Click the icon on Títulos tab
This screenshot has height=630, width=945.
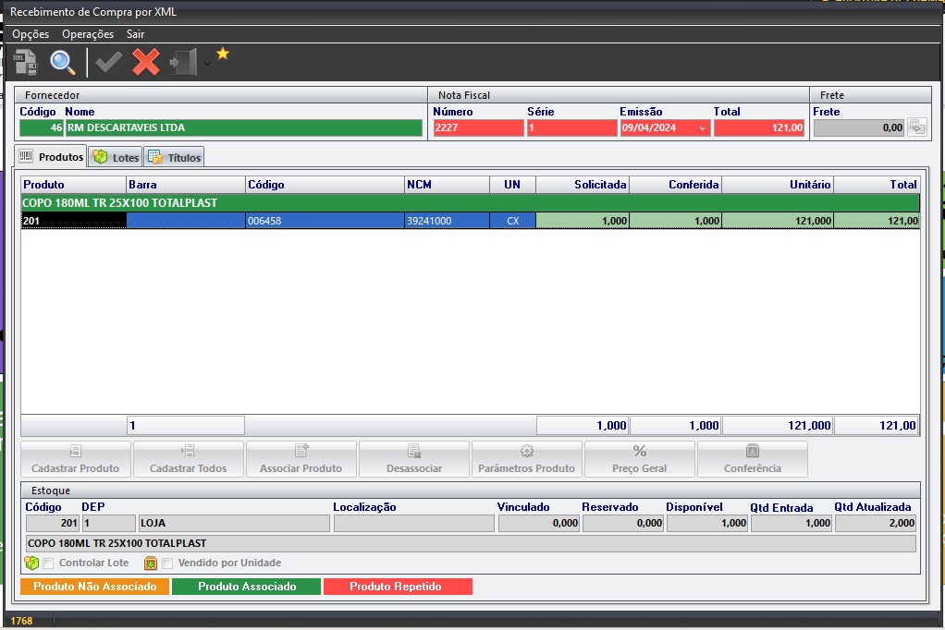click(x=155, y=157)
